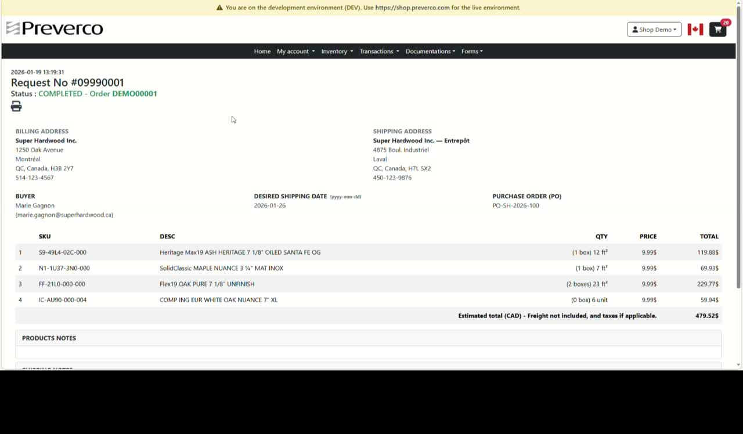This screenshot has width=743, height=434.
Task: Click the 69.93$ line total
Action: point(709,268)
